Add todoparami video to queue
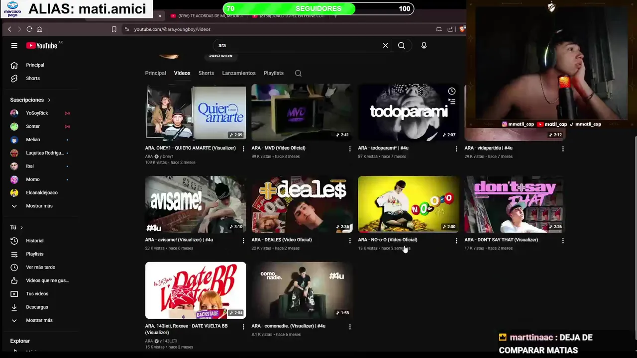Image resolution: width=637 pixels, height=358 pixels. pyautogui.click(x=451, y=101)
